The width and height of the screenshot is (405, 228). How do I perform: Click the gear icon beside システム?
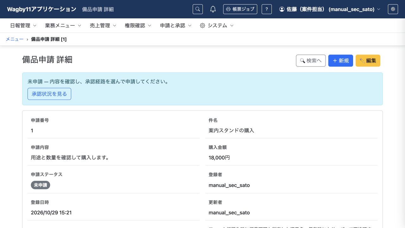tap(202, 26)
